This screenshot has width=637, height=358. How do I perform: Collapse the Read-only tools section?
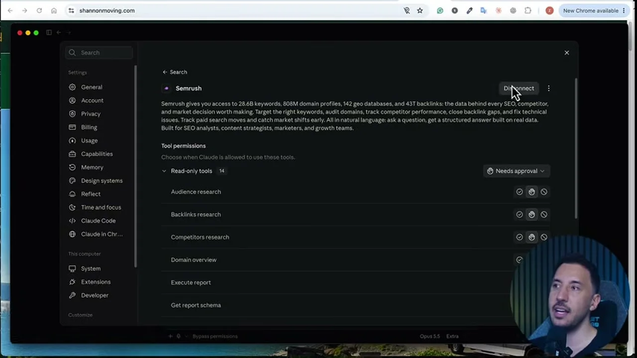coord(164,171)
